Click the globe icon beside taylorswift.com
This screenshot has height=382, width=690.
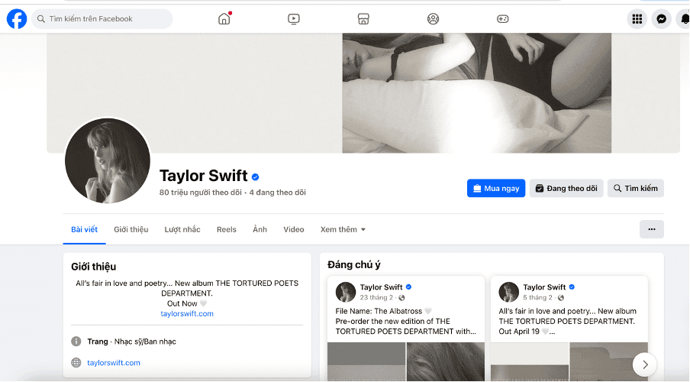(x=76, y=363)
